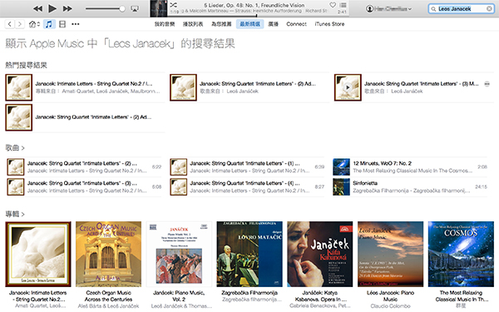Click artist link Aleš Bárta & Leoš Janáček
The width and height of the screenshot is (499, 312).
pyautogui.click(x=108, y=306)
